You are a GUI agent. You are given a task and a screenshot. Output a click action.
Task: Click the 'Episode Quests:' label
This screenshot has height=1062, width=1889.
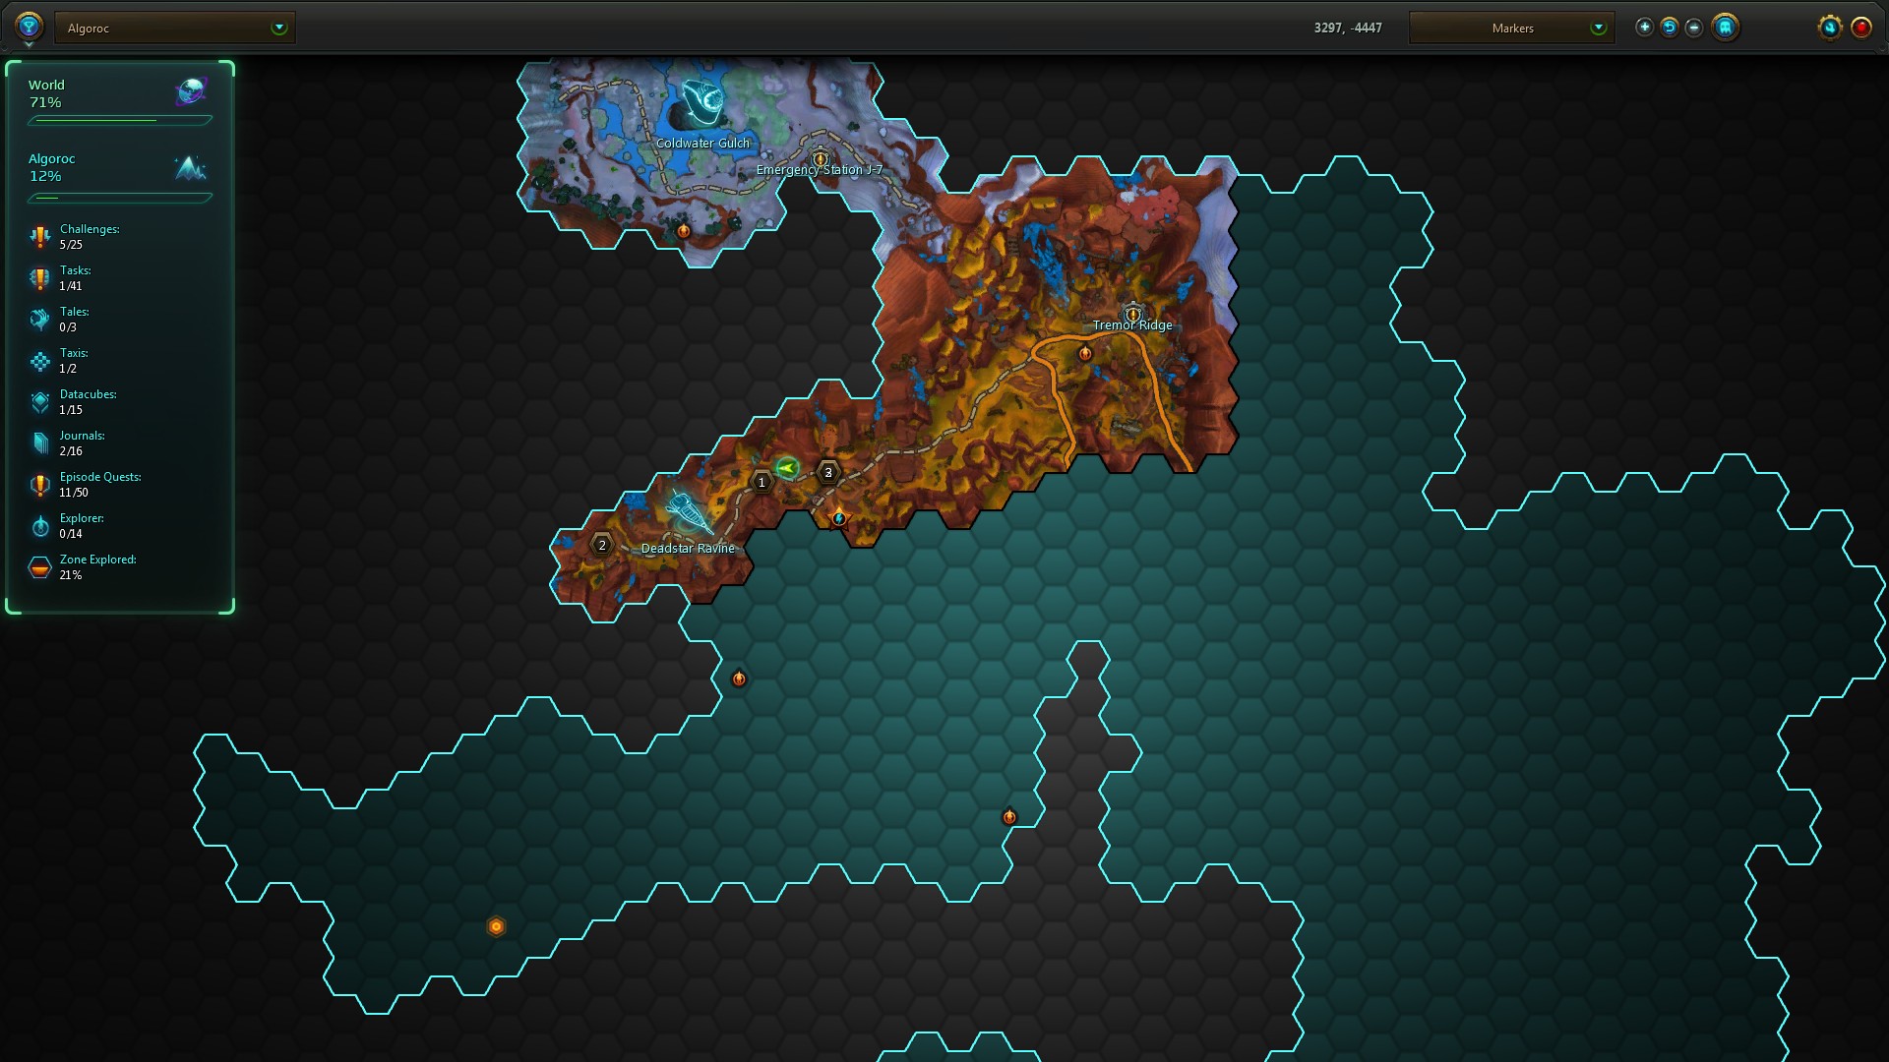point(100,477)
